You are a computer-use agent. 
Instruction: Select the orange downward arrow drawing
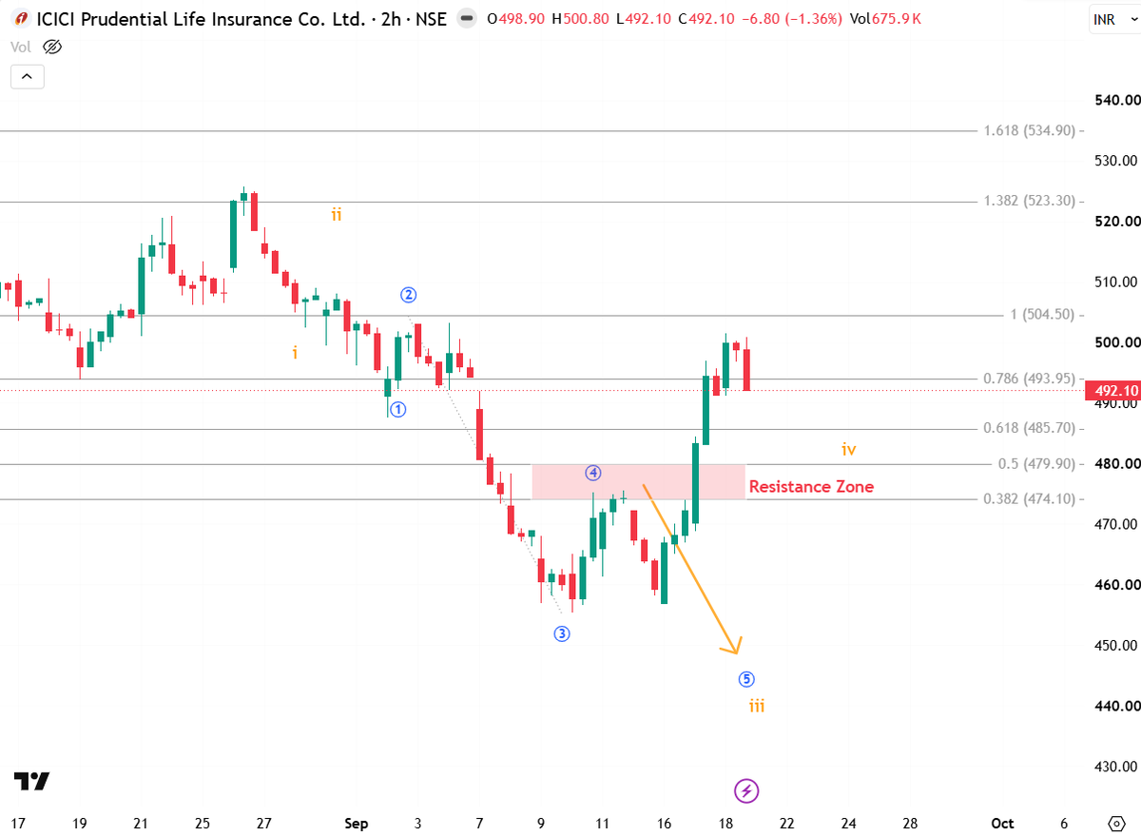pyautogui.click(x=691, y=569)
